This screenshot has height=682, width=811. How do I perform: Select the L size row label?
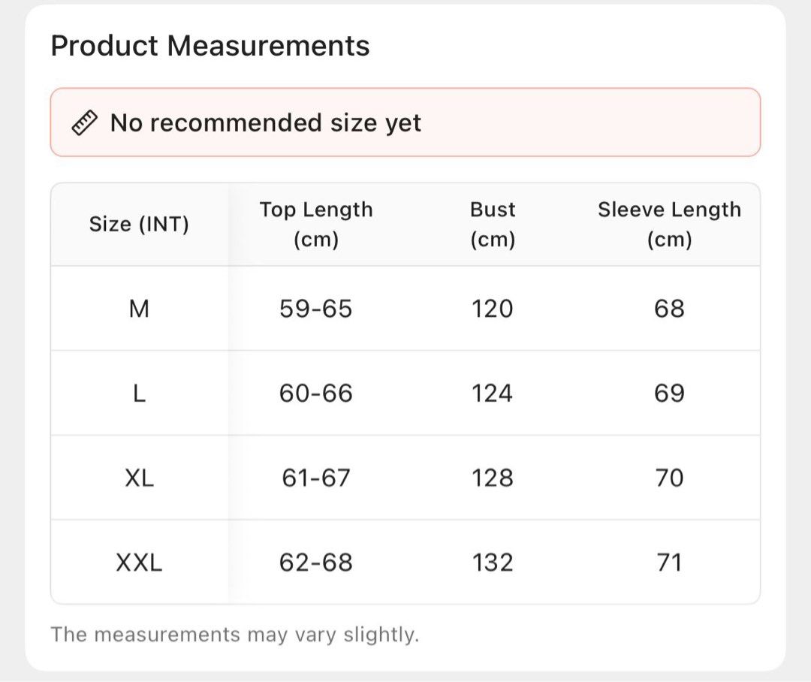pos(139,394)
